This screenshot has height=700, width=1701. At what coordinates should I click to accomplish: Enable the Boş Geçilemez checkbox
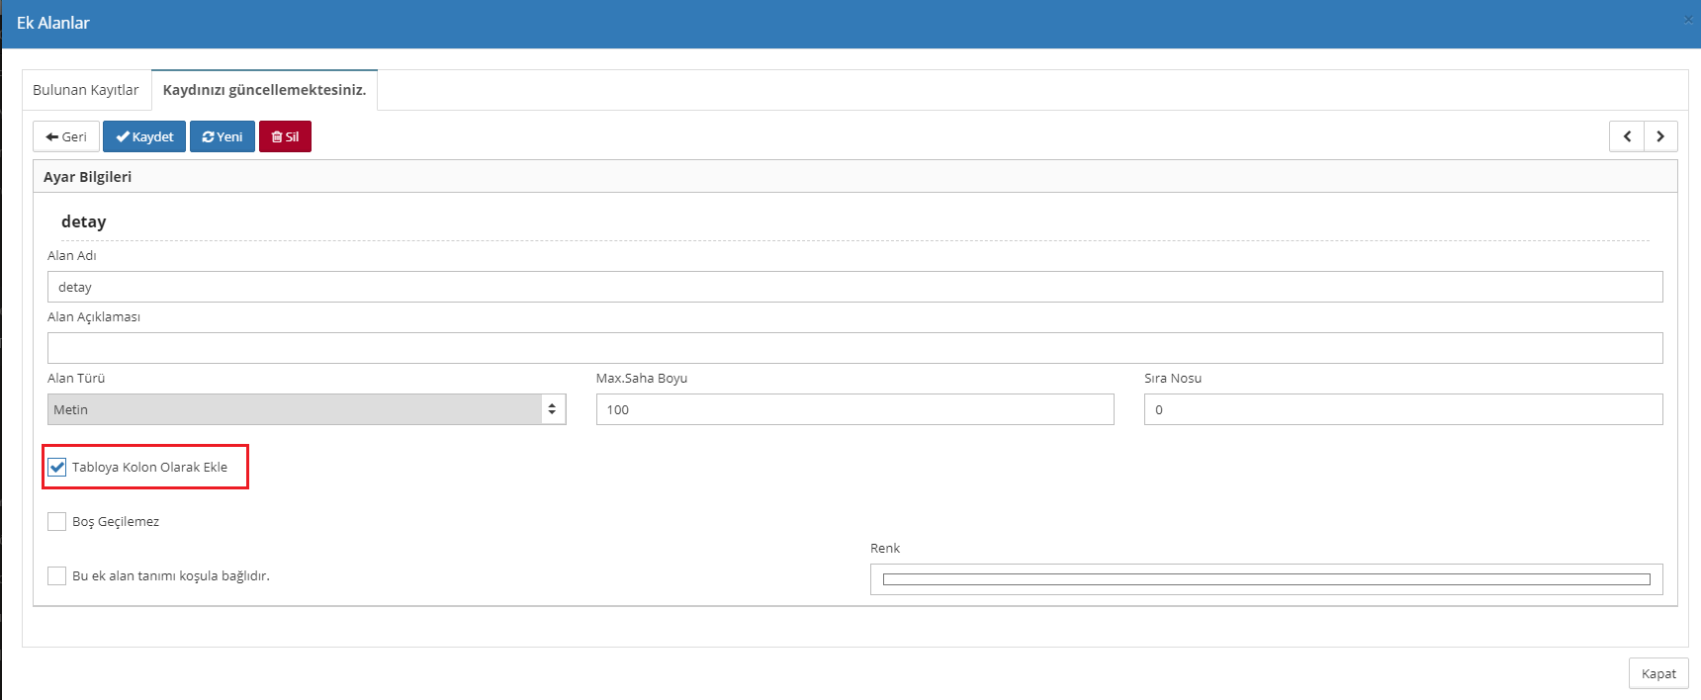pos(57,521)
